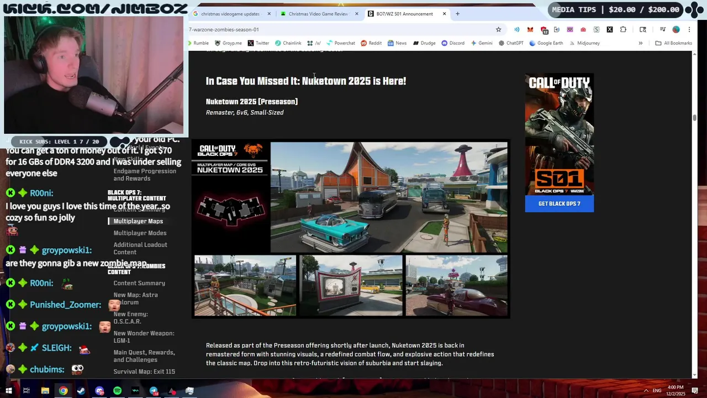Go to Endgame Progression and Rewards section
Viewport: 707px width, 398px height.
[145, 175]
